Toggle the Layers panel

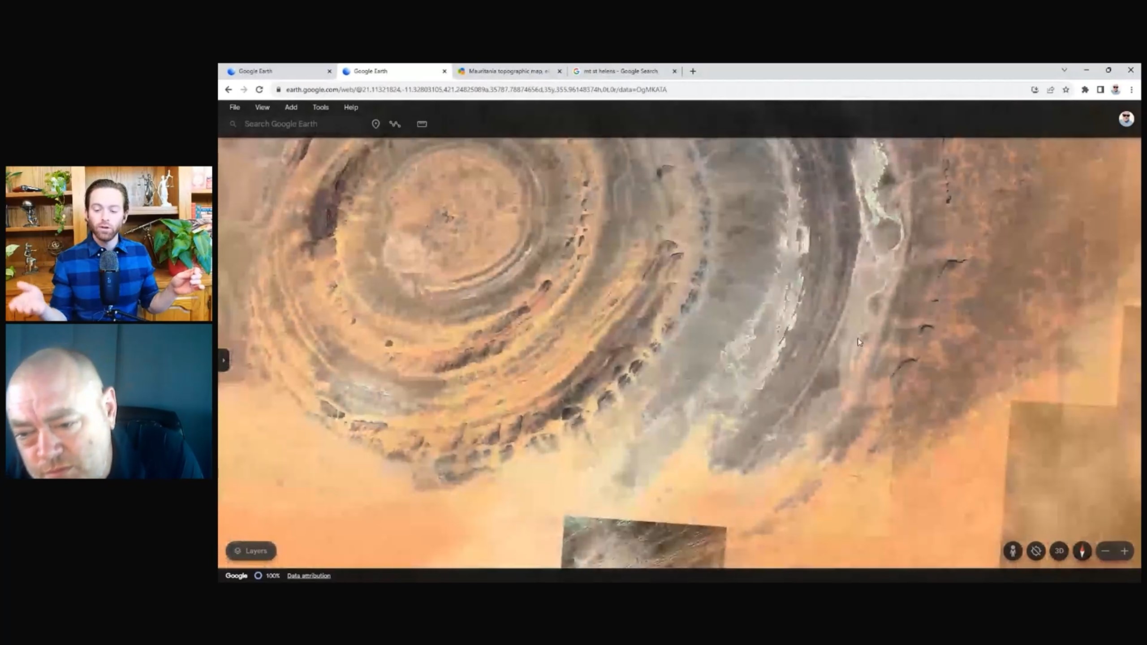(x=250, y=550)
